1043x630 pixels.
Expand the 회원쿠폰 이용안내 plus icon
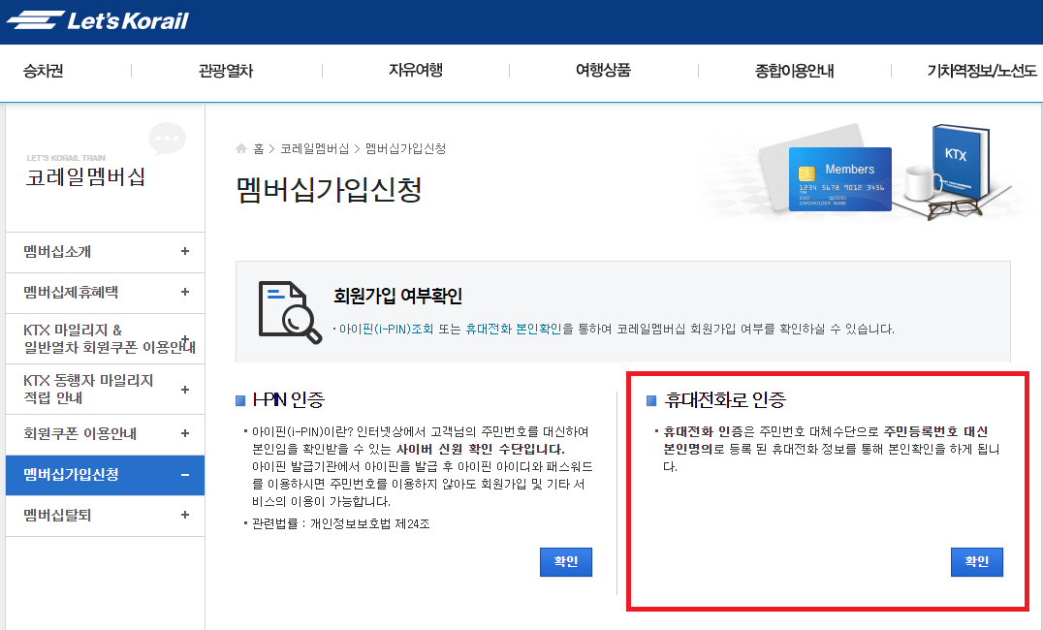pyautogui.click(x=185, y=433)
